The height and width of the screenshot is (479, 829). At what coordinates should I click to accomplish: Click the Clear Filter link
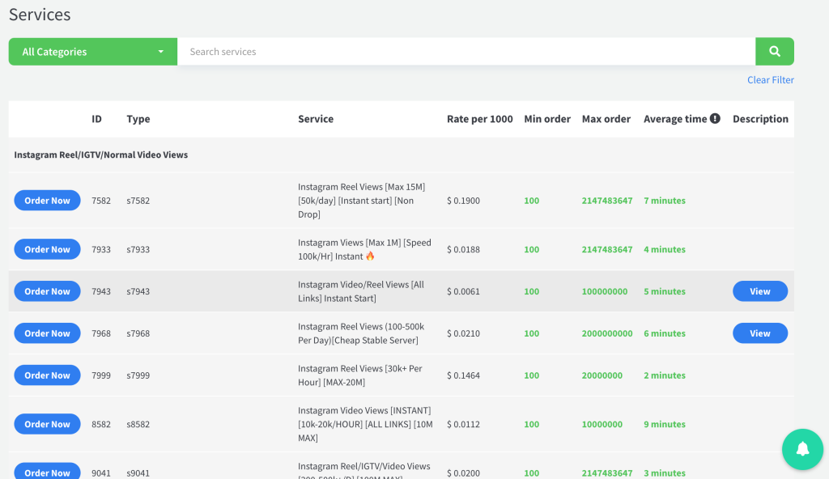[x=770, y=80]
